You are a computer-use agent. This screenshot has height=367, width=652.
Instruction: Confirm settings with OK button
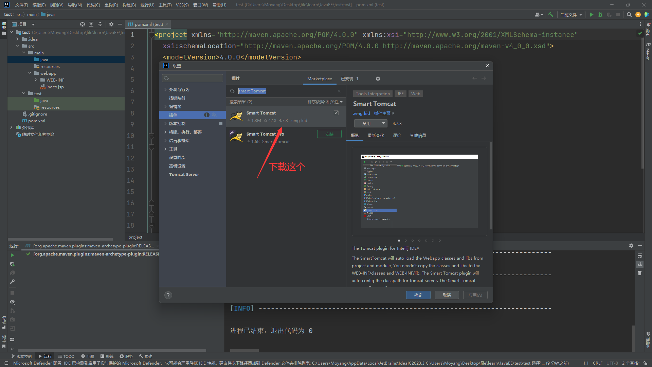click(418, 295)
